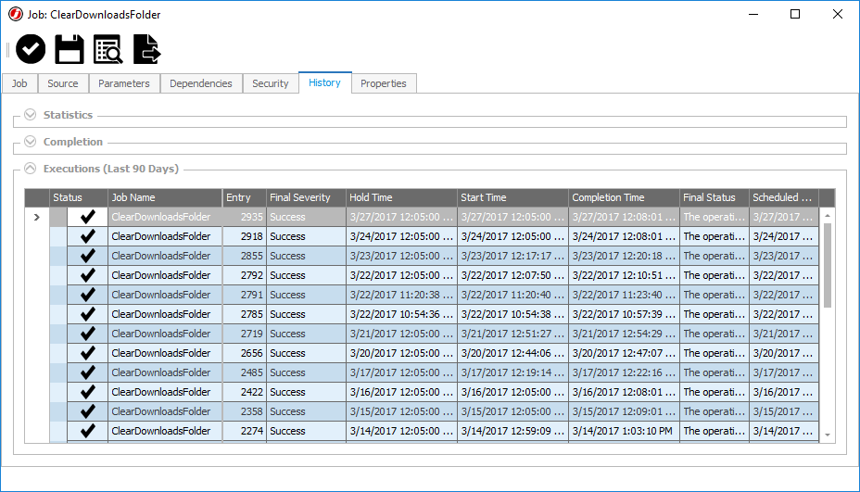Click hold time 3/22/2017 10:54:36 cell
This screenshot has height=492, width=860.
coord(401,314)
